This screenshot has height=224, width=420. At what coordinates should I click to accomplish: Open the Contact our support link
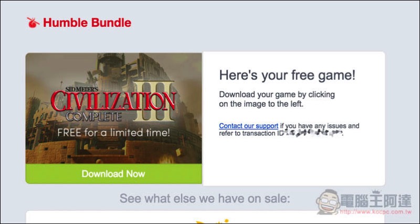tap(248, 126)
